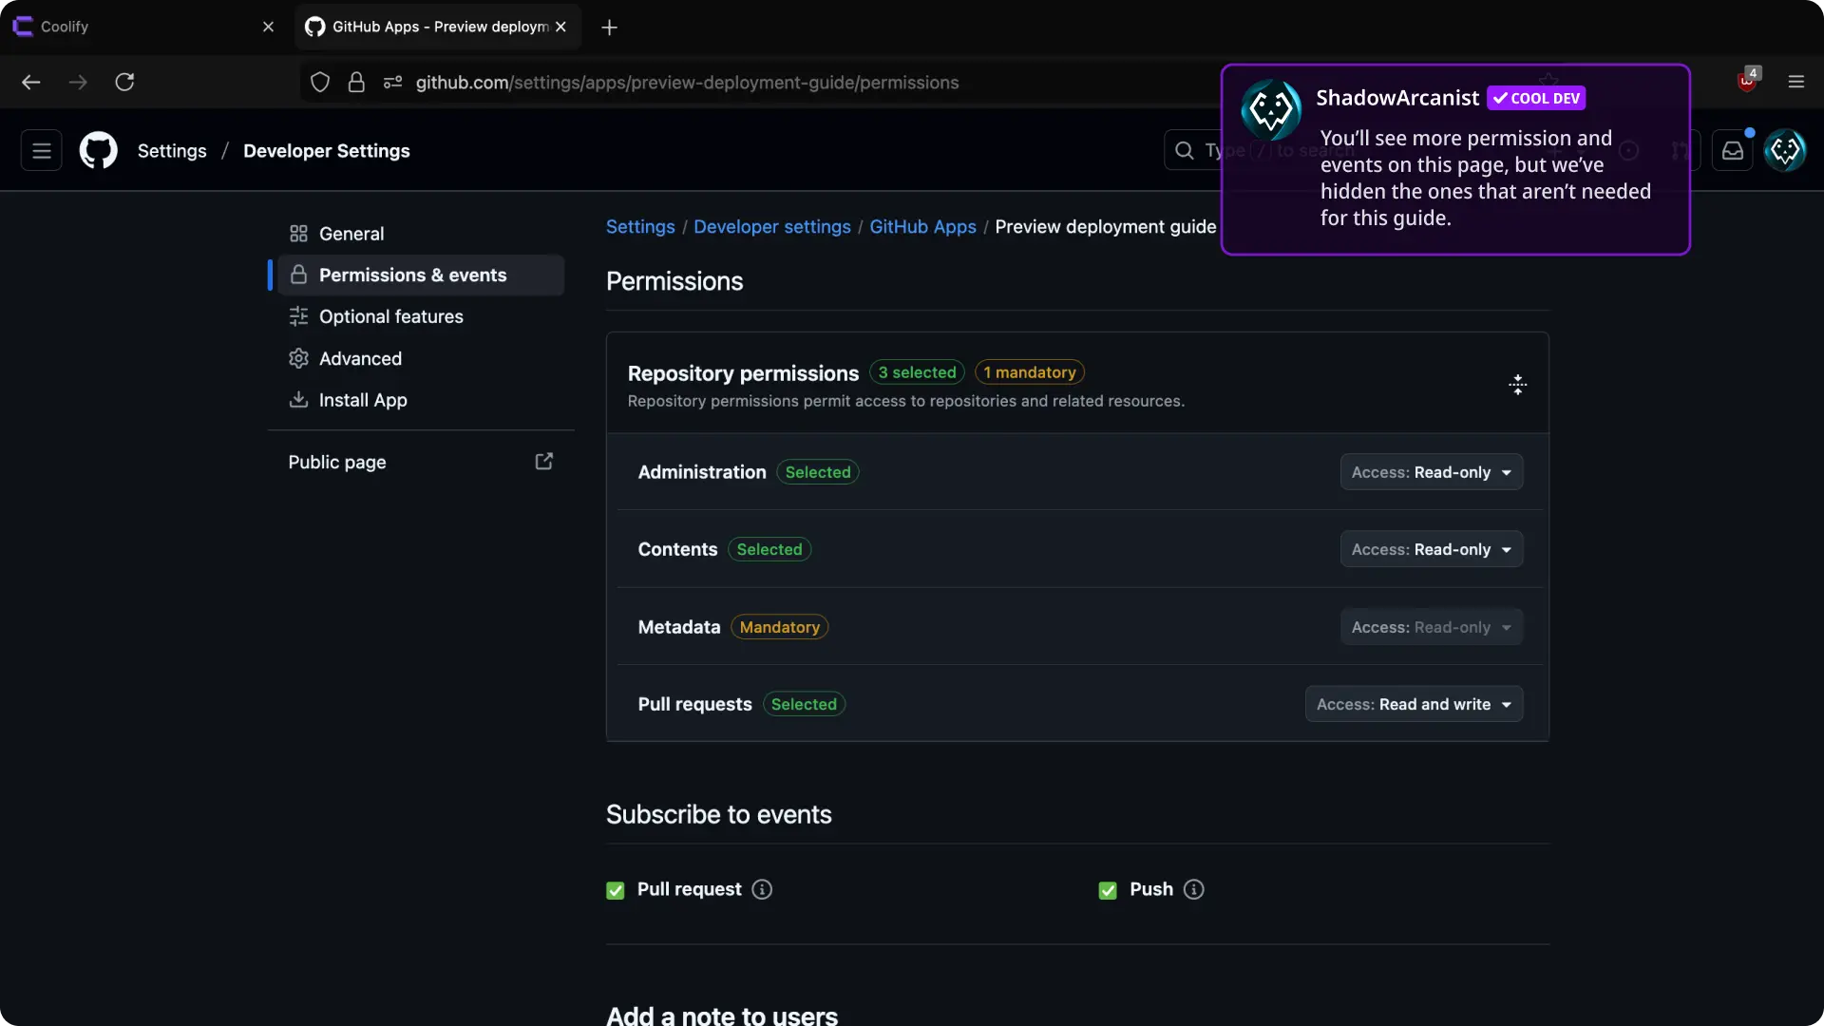The width and height of the screenshot is (1824, 1026).
Task: Uncheck the Pull request event checkbox
Action: (616, 890)
